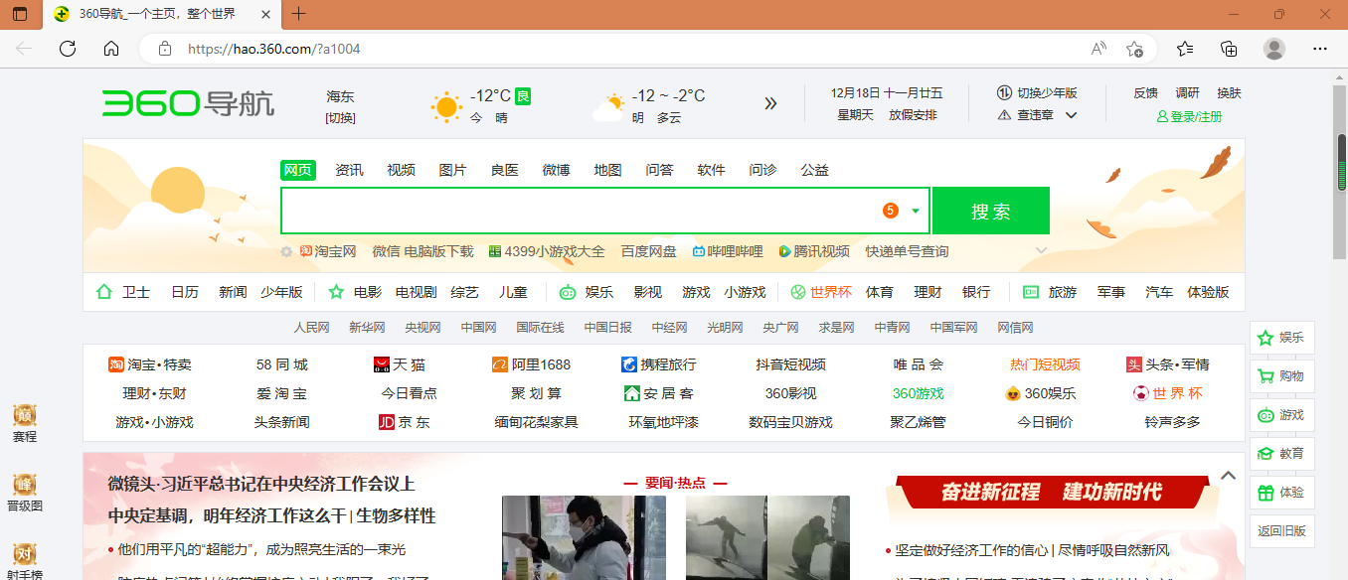Open the search suggestions dropdown arrow
The height and width of the screenshot is (580, 1348).
[915, 211]
